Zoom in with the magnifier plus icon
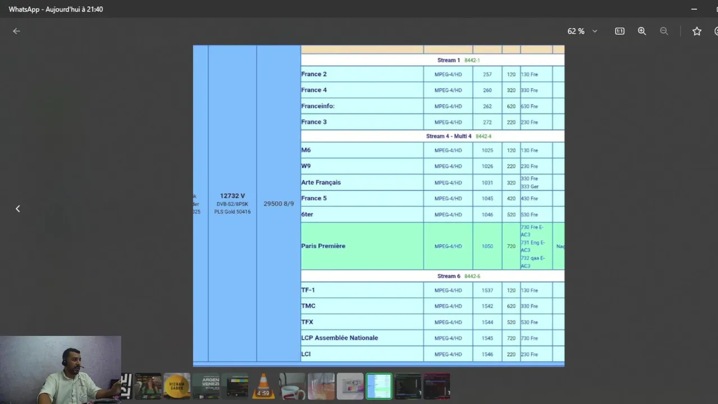The image size is (718, 404). point(642,31)
